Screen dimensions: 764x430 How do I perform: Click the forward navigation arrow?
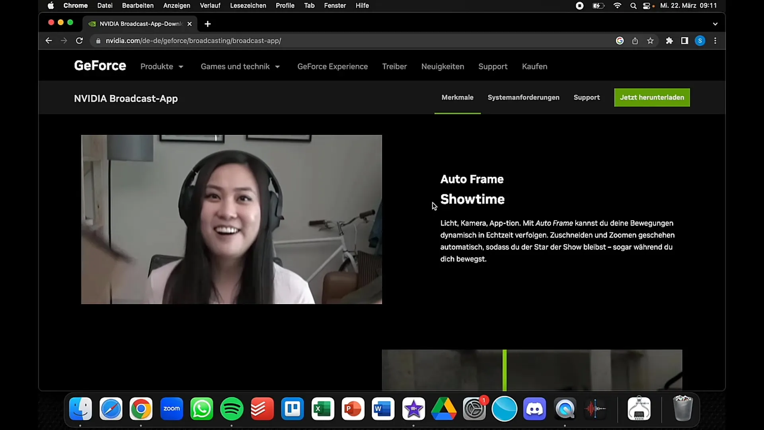64,41
